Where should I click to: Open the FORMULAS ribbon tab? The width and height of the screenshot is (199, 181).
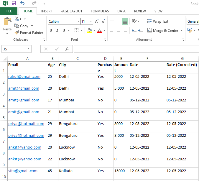(x=100, y=11)
